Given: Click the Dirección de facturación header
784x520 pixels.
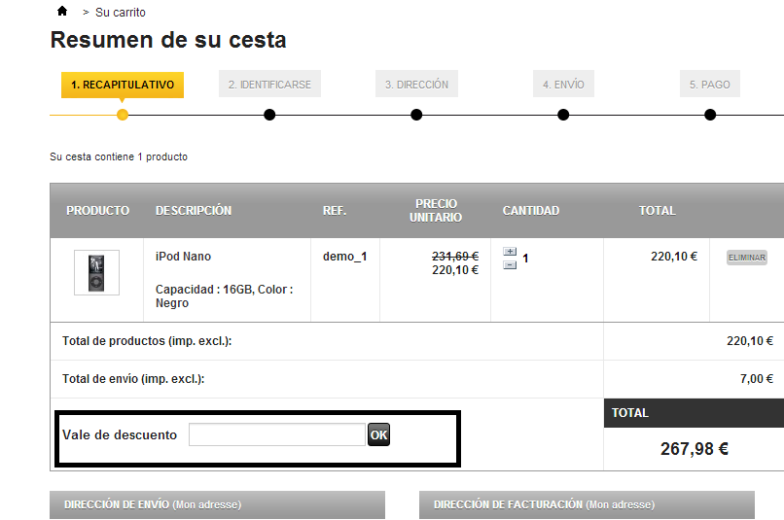Looking at the screenshot, I should (587, 504).
